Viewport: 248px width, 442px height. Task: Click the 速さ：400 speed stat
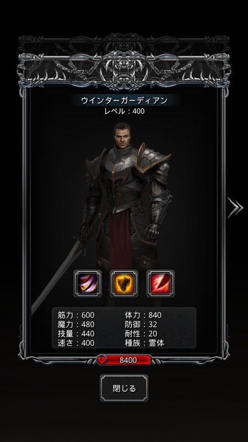(76, 343)
